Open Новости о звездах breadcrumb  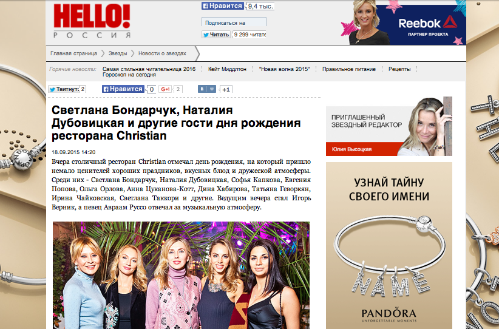click(162, 53)
